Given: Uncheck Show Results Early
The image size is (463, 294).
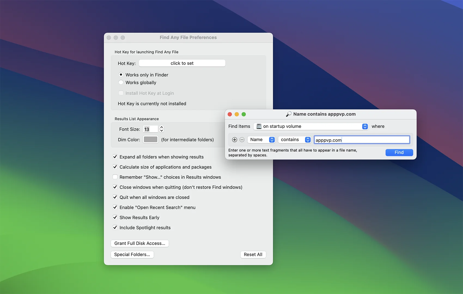Looking at the screenshot, I should point(115,217).
